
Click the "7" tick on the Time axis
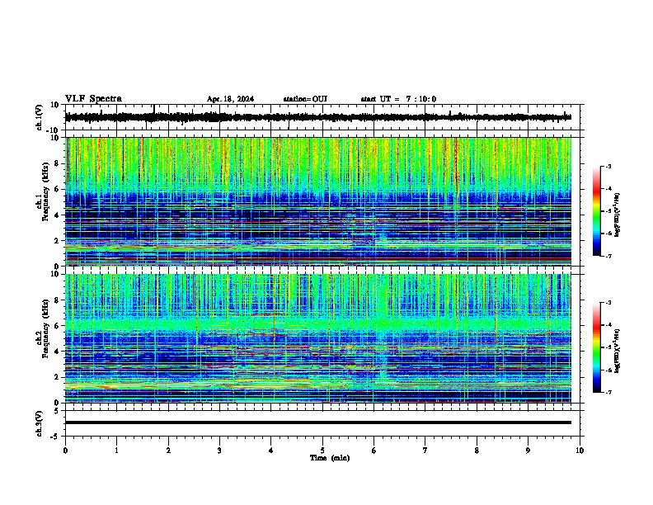[x=425, y=451]
